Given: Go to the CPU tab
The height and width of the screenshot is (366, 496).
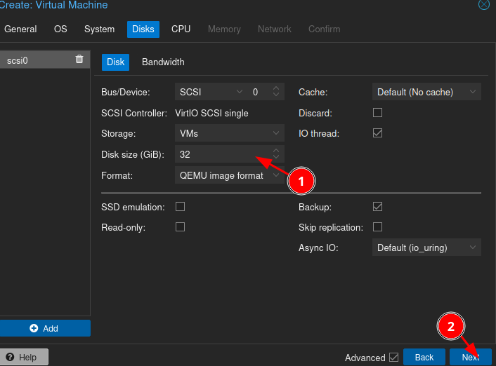Looking at the screenshot, I should 181,29.
